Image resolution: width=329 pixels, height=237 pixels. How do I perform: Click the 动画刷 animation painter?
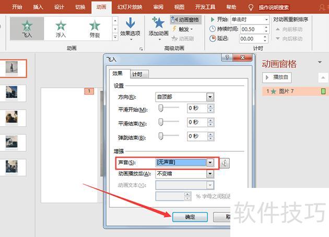[183, 39]
